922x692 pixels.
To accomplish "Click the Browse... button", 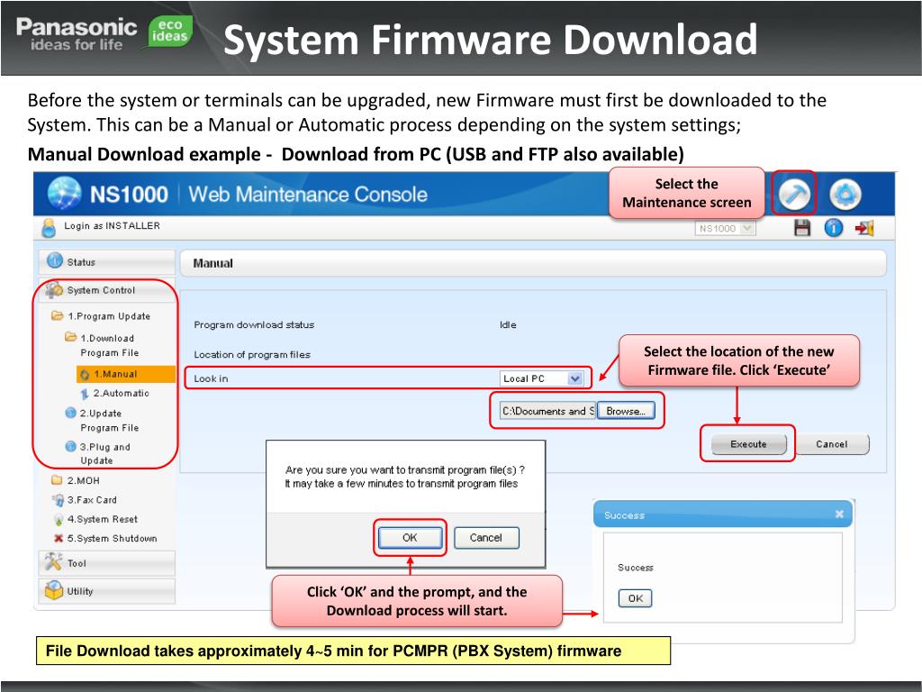I will point(626,411).
